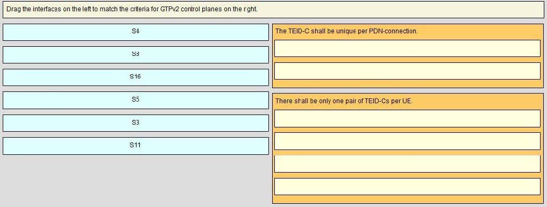Click the word GTPv2 in the instructions
Viewport: 547px width, 207px height.
click(169, 10)
